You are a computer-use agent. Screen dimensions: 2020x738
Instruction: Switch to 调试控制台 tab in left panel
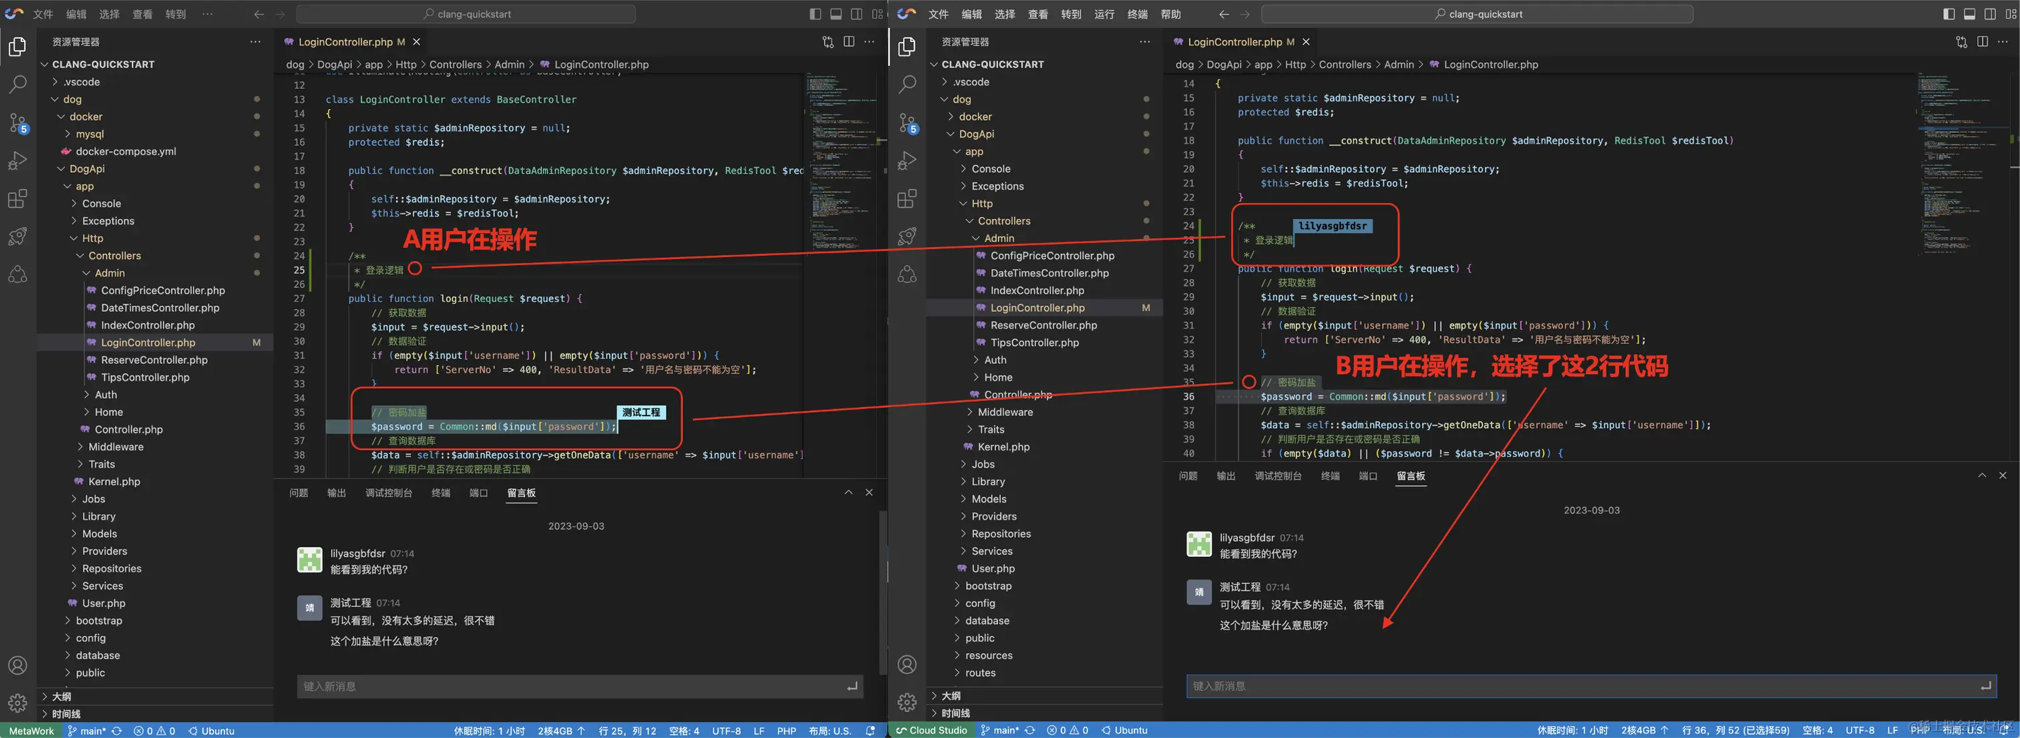(x=388, y=492)
